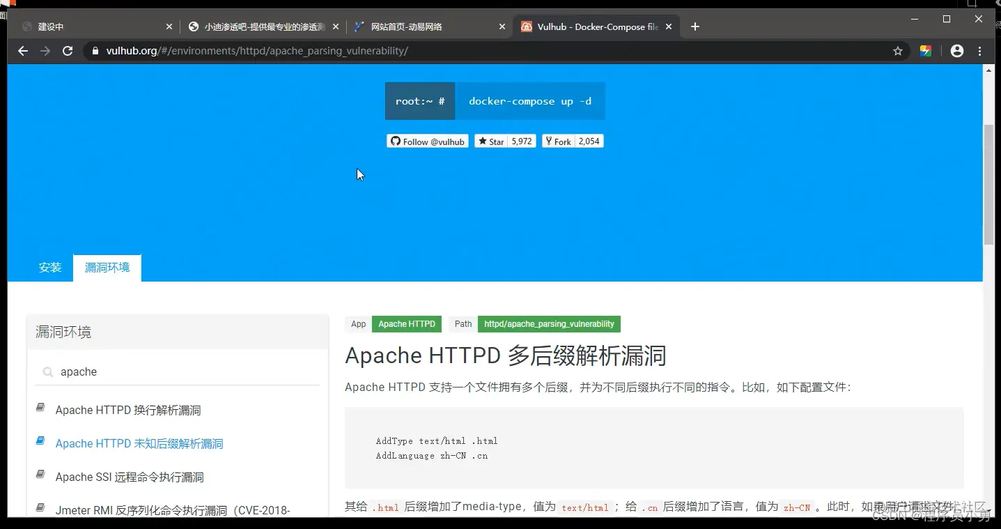Close the Vulhub Docker-Compose tab
Viewport: 1001px width, 529px height.
pyautogui.click(x=669, y=26)
